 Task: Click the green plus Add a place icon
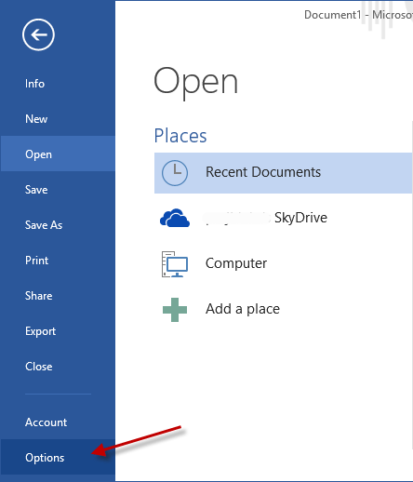pos(175,310)
